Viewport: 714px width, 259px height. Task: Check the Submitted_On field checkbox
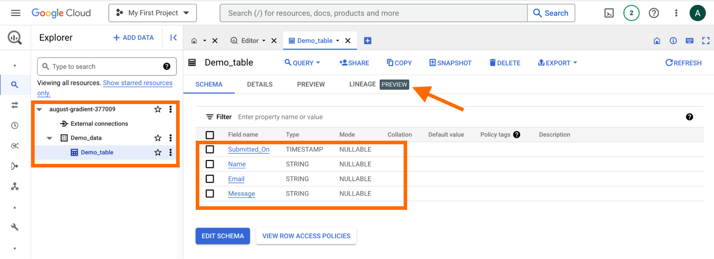(x=210, y=149)
